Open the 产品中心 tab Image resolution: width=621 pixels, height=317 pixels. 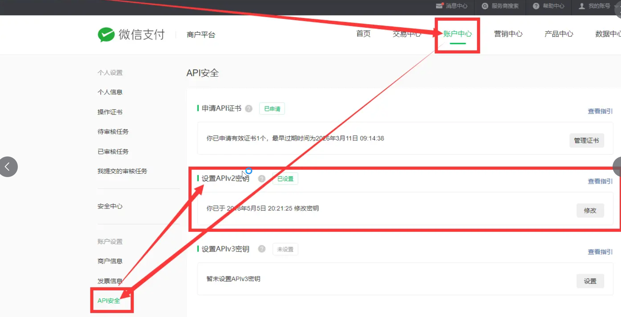click(x=559, y=34)
